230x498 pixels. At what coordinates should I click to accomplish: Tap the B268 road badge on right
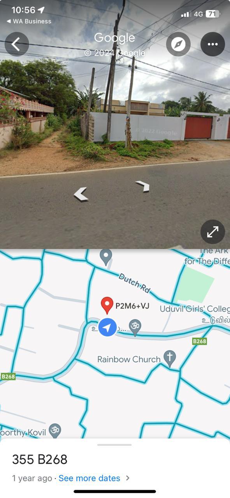pyautogui.click(x=200, y=341)
